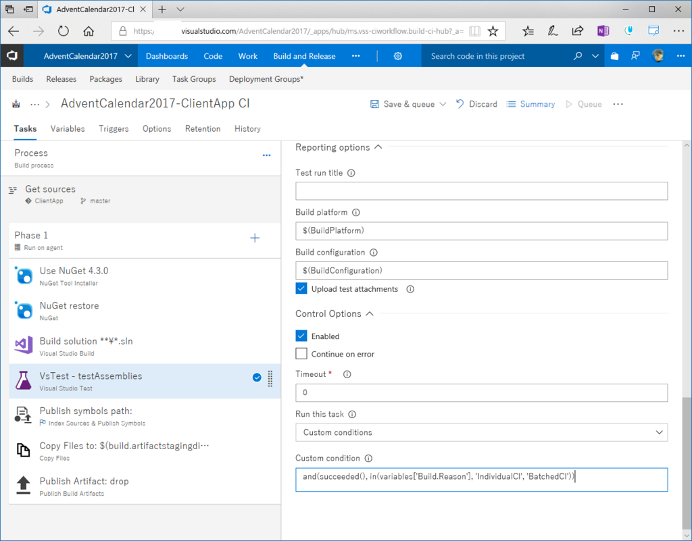Open the Work hub
This screenshot has width=692, height=541.
pyautogui.click(x=247, y=56)
